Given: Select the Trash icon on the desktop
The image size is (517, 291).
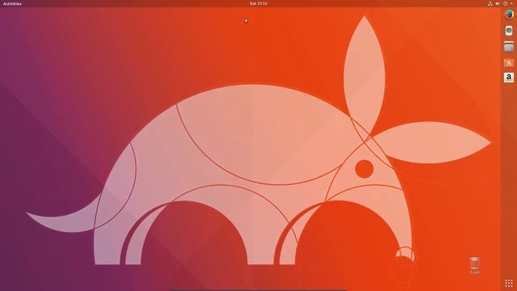Looking at the screenshot, I should [x=474, y=266].
